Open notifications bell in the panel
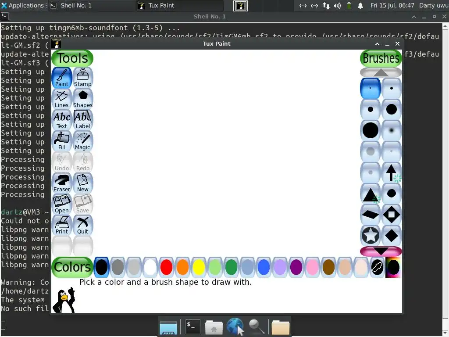The image size is (449, 337). click(360, 5)
